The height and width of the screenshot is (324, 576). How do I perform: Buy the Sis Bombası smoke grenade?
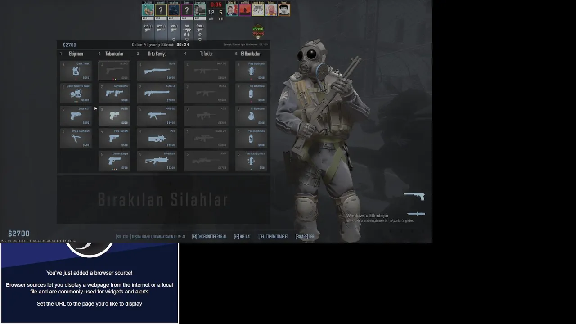[x=251, y=94]
